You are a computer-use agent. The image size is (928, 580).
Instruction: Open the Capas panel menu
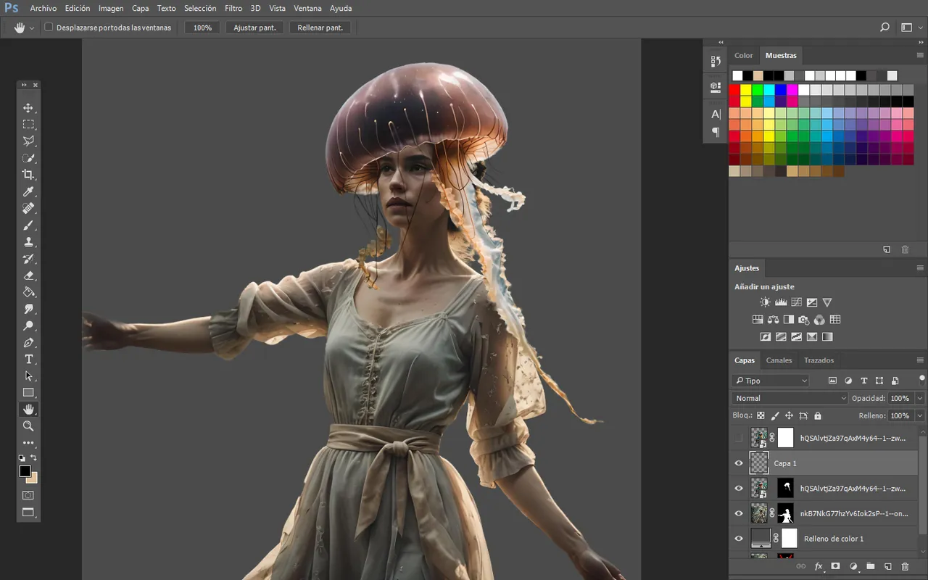(x=920, y=360)
